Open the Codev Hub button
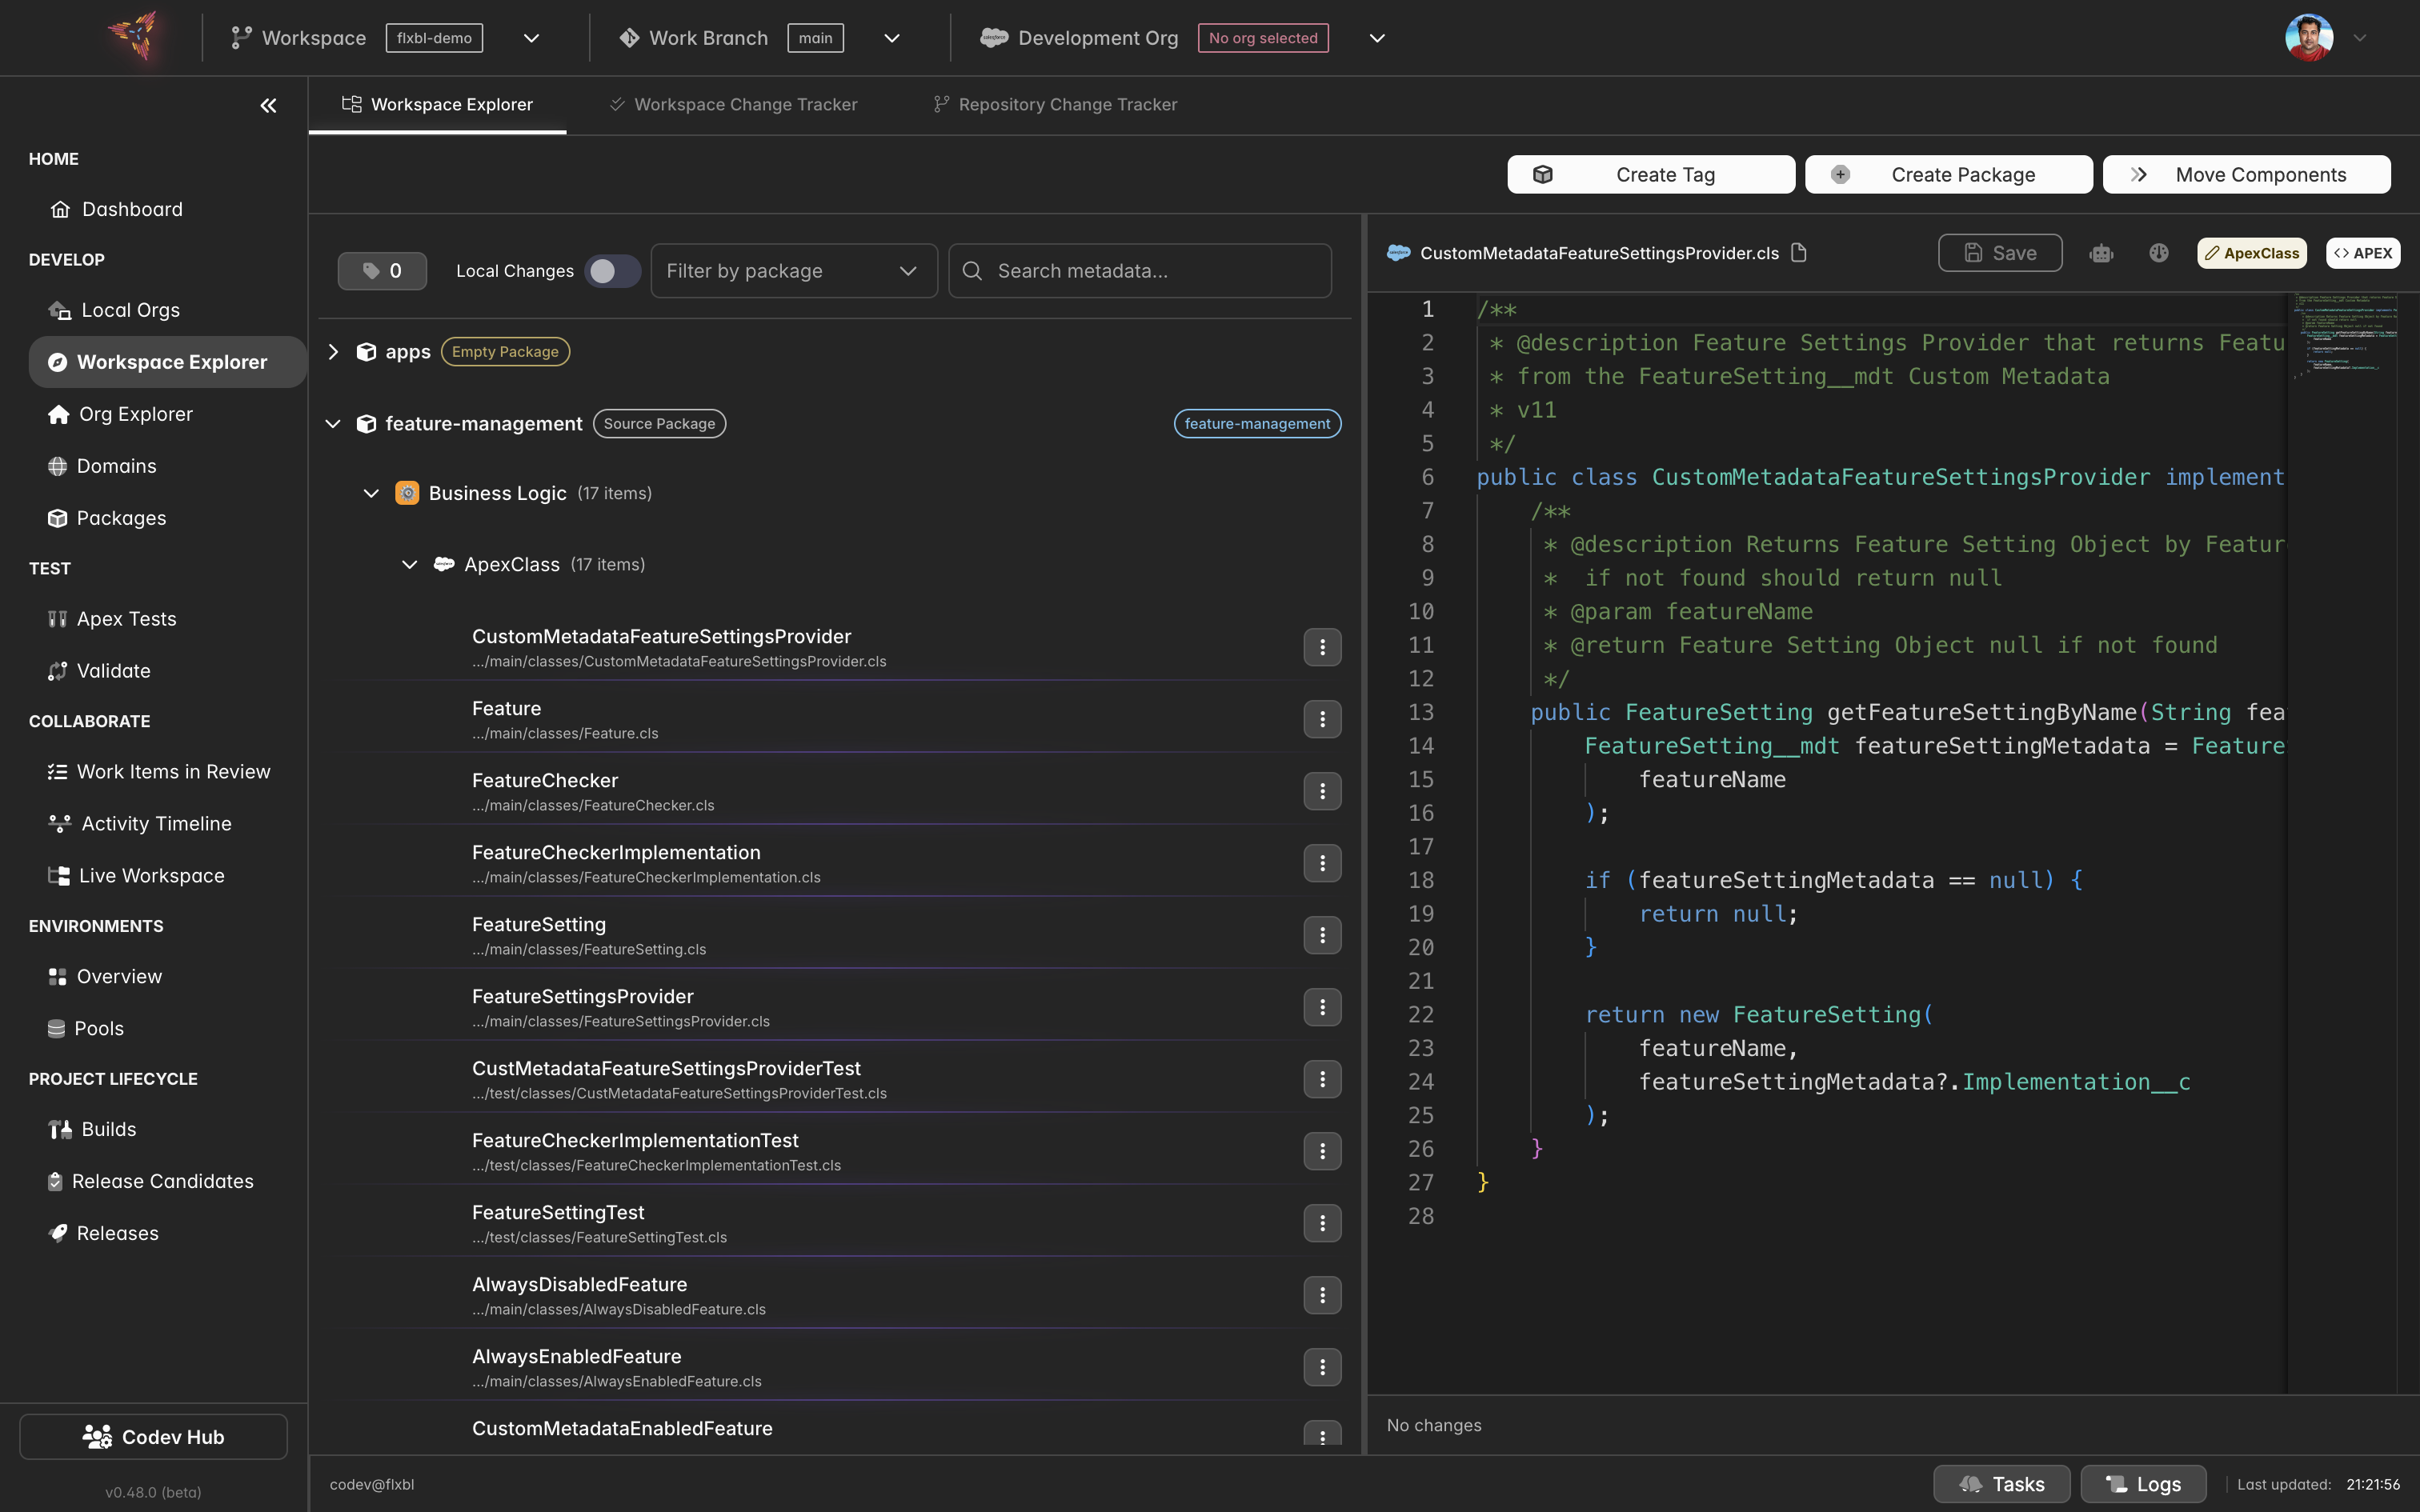This screenshot has width=2420, height=1512. pyautogui.click(x=154, y=1437)
